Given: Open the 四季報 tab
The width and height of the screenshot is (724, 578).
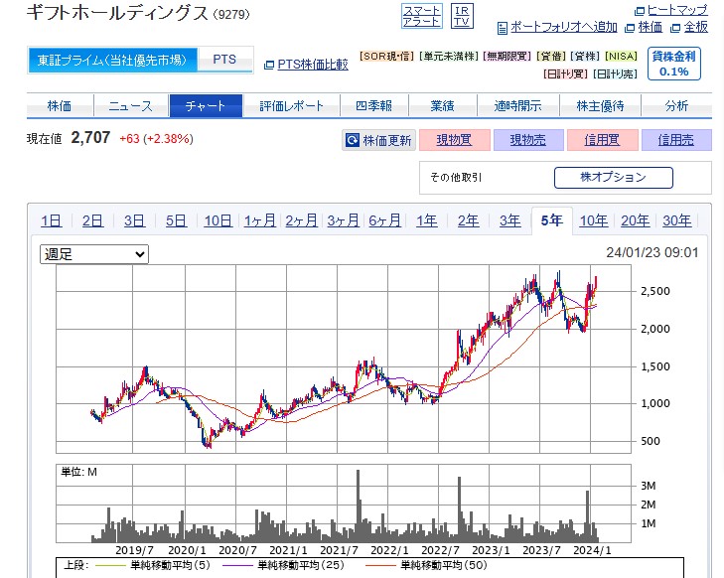Looking at the screenshot, I should pos(374,105).
